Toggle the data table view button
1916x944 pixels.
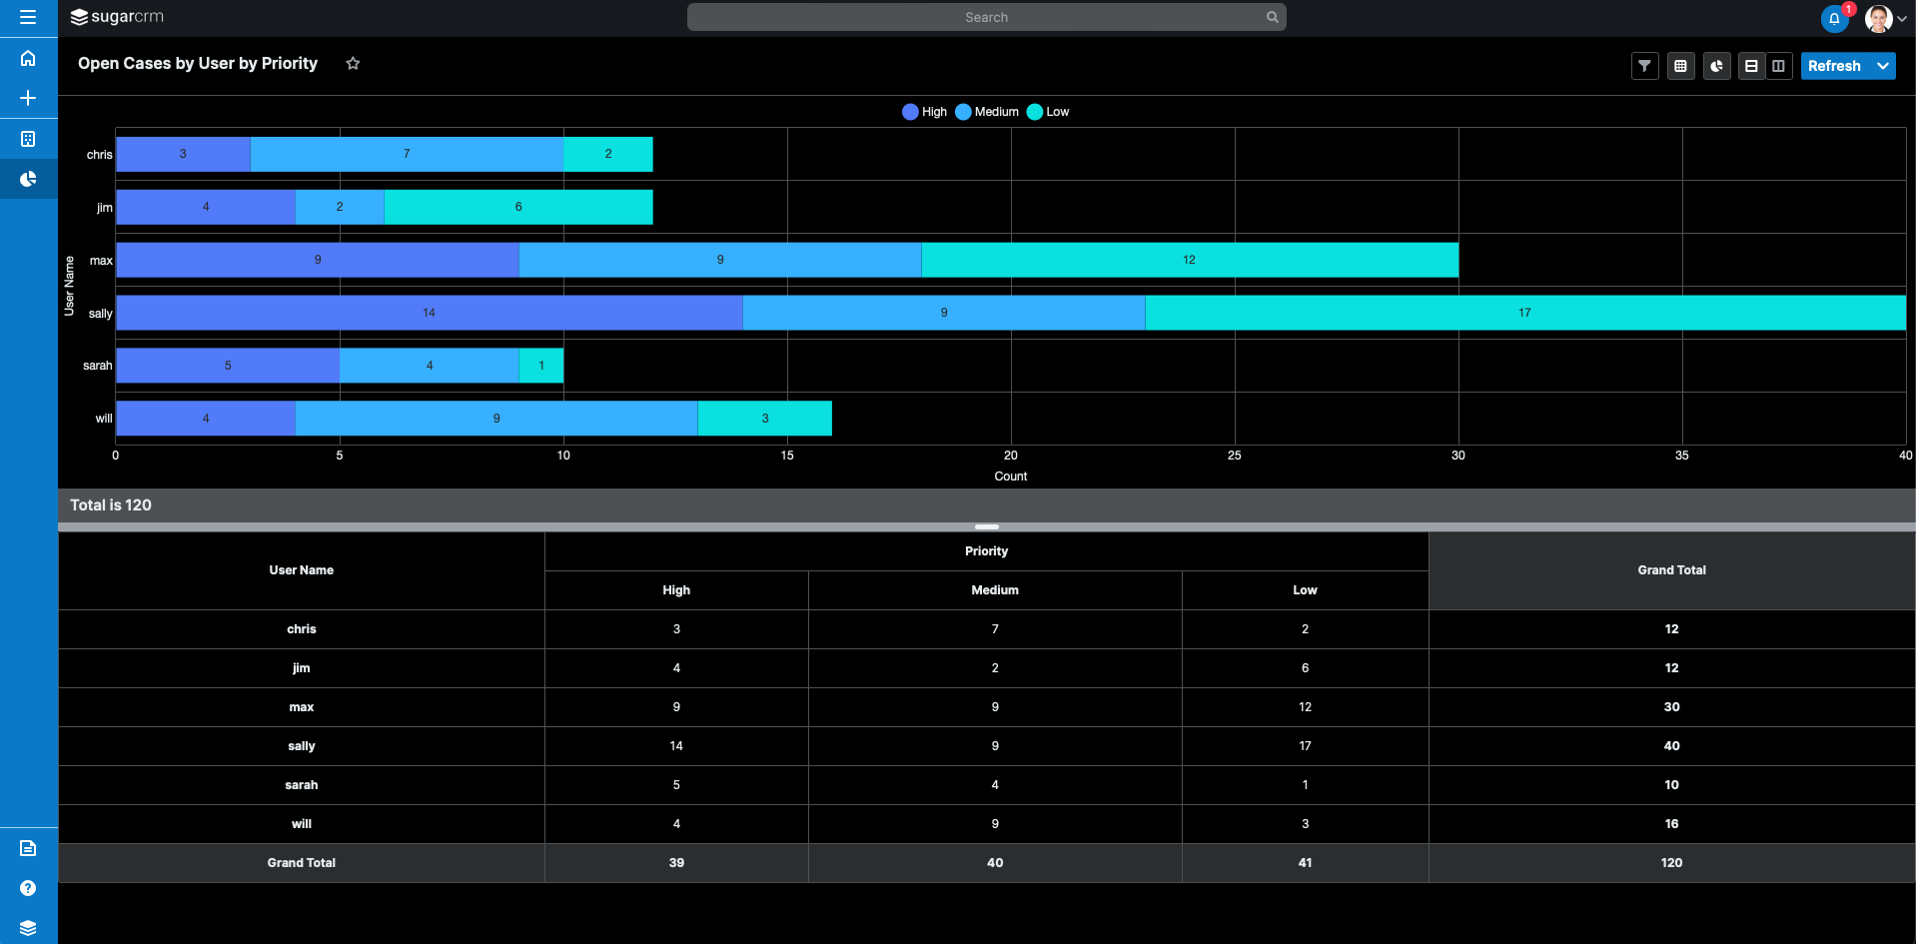click(1680, 66)
